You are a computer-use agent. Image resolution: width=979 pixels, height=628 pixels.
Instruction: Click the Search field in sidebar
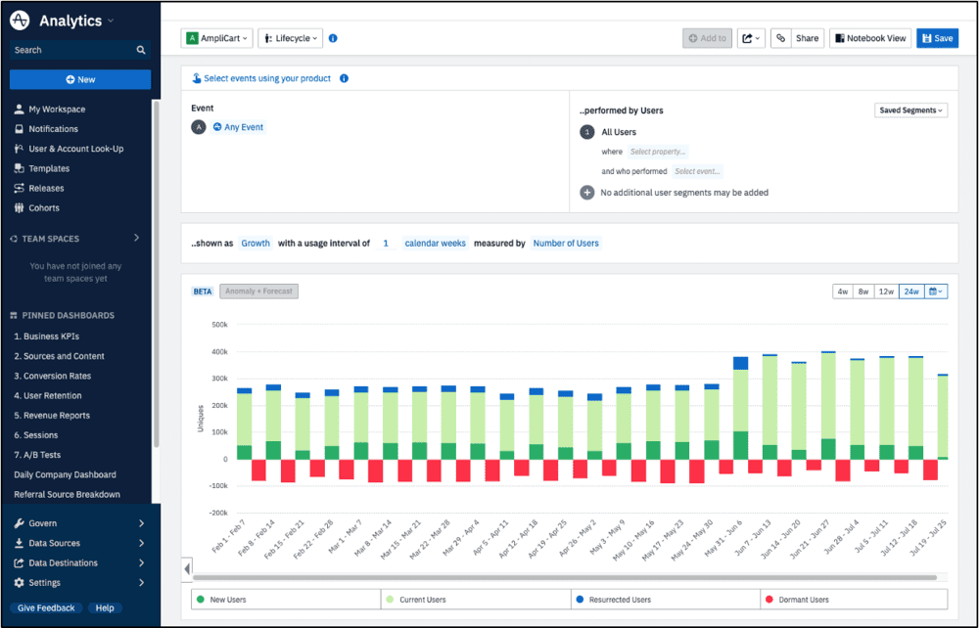pos(80,50)
